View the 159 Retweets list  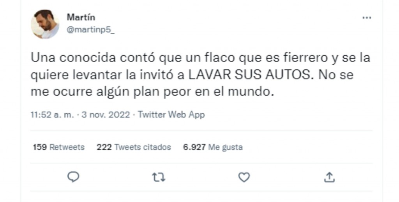coord(59,147)
